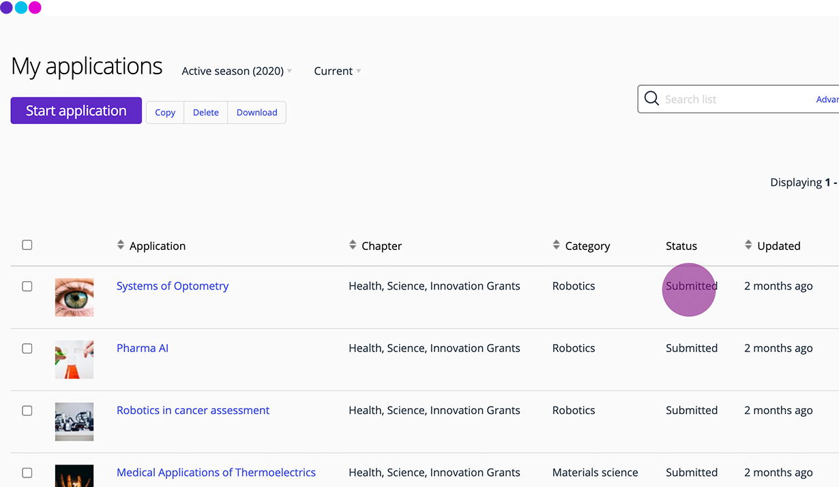Open Medical Applications of Thermoelectrics
839x487 pixels.
click(x=216, y=472)
